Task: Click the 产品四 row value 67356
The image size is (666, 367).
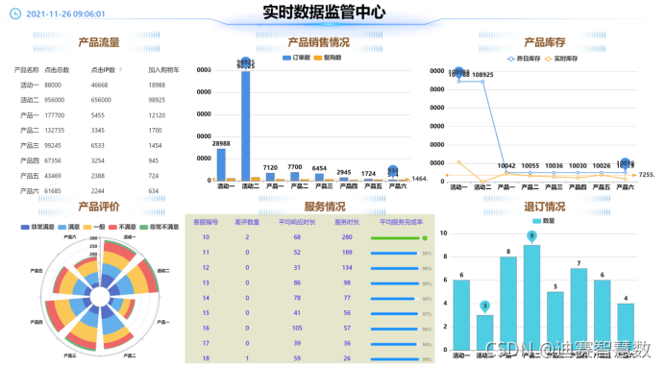Action: (53, 160)
